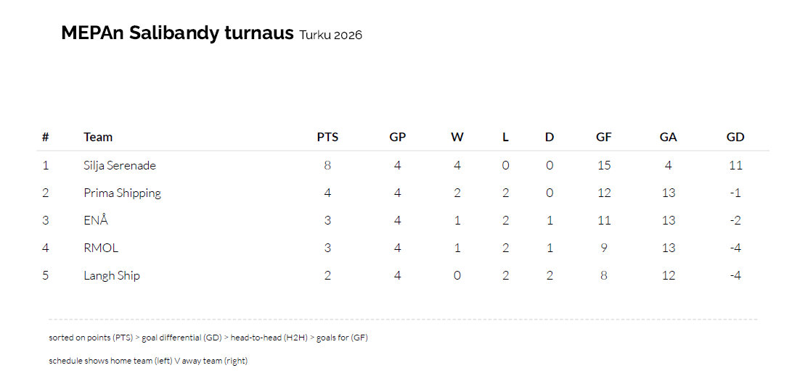Image resolution: width=800 pixels, height=381 pixels.
Task: Click the Team column header
Action: 98,137
